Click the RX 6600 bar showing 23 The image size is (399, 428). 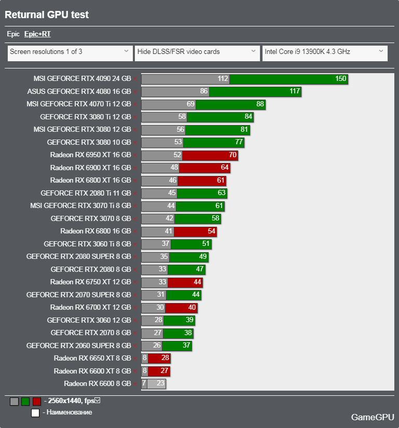156,384
